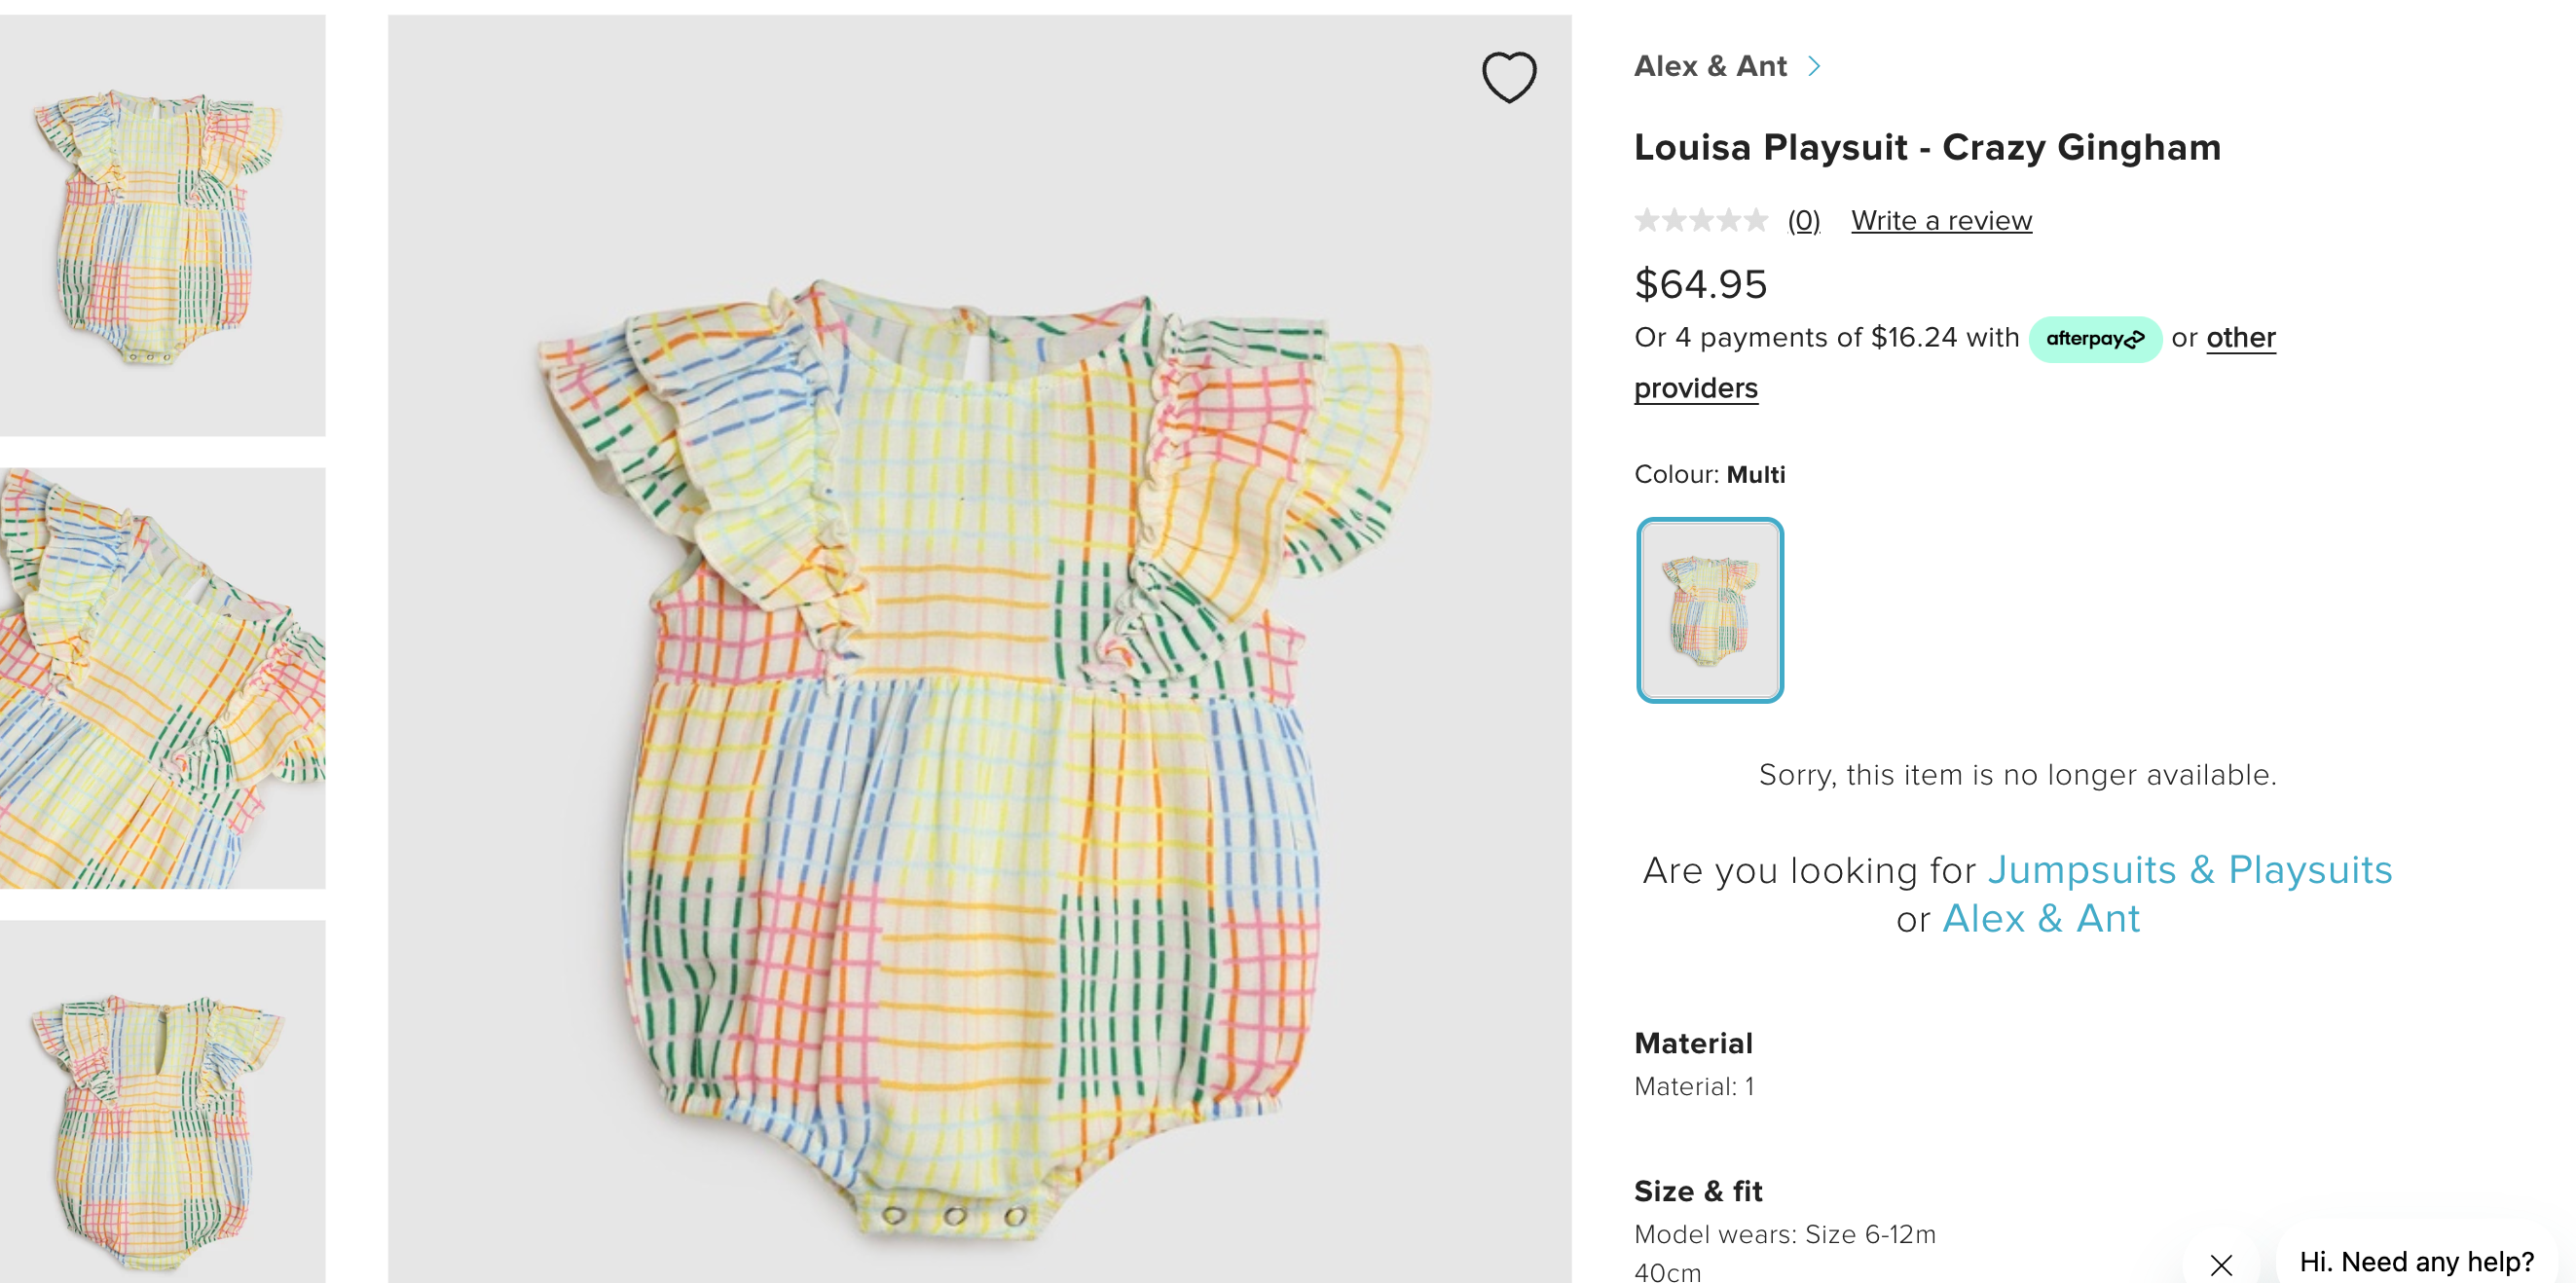The width and height of the screenshot is (2576, 1283).
Task: Open the (0) review count link
Action: pos(1803,220)
